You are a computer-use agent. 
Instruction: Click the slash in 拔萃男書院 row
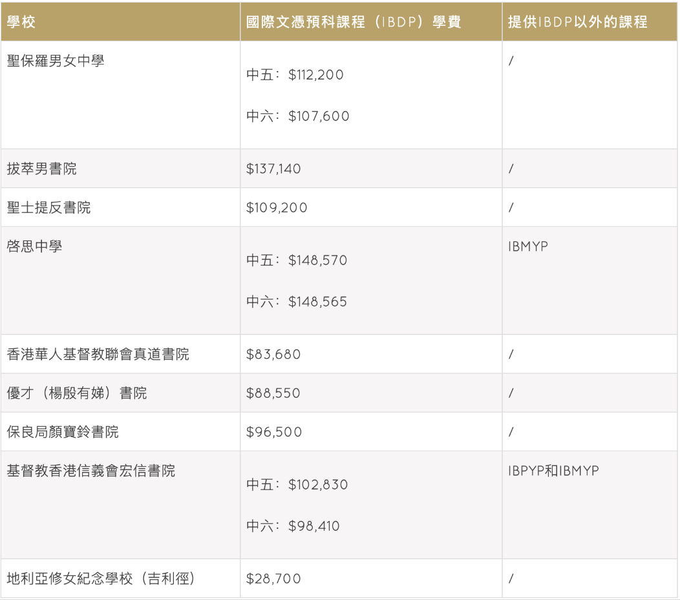click(511, 168)
